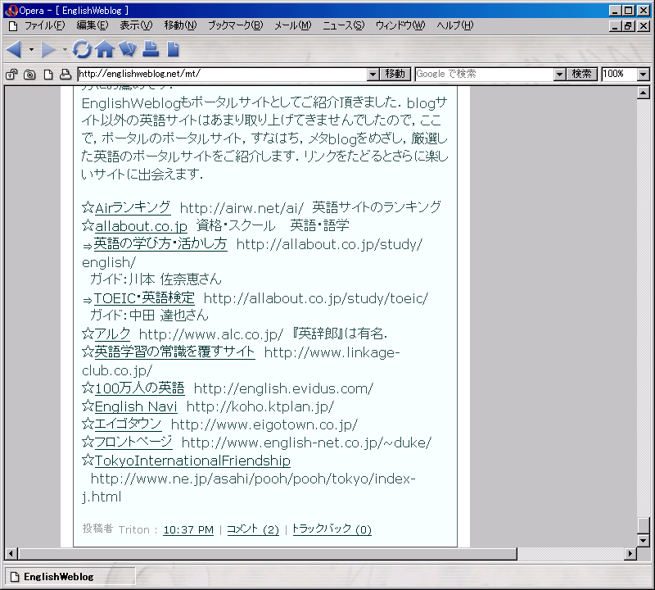Open the アルク link
This screenshot has height=590, width=655.
pos(112,334)
